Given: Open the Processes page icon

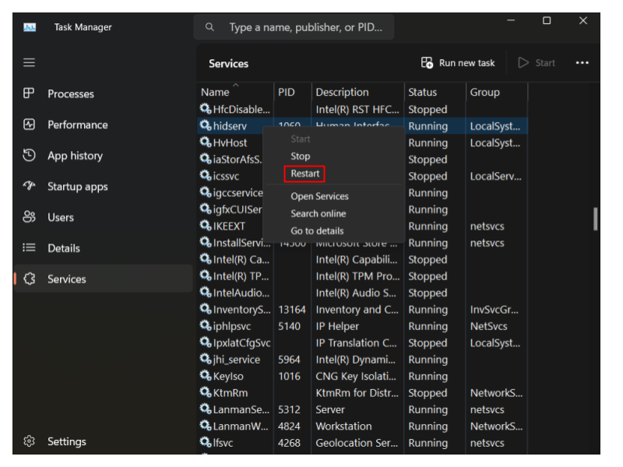Looking at the screenshot, I should pyautogui.click(x=30, y=93).
